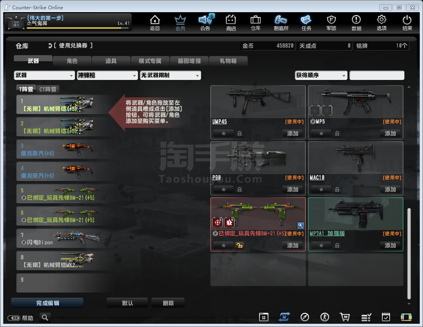Viewport: 423px width, 327px height.
Task: Toggle favorite star on MP7A1 加强版 card
Action: click(321, 245)
